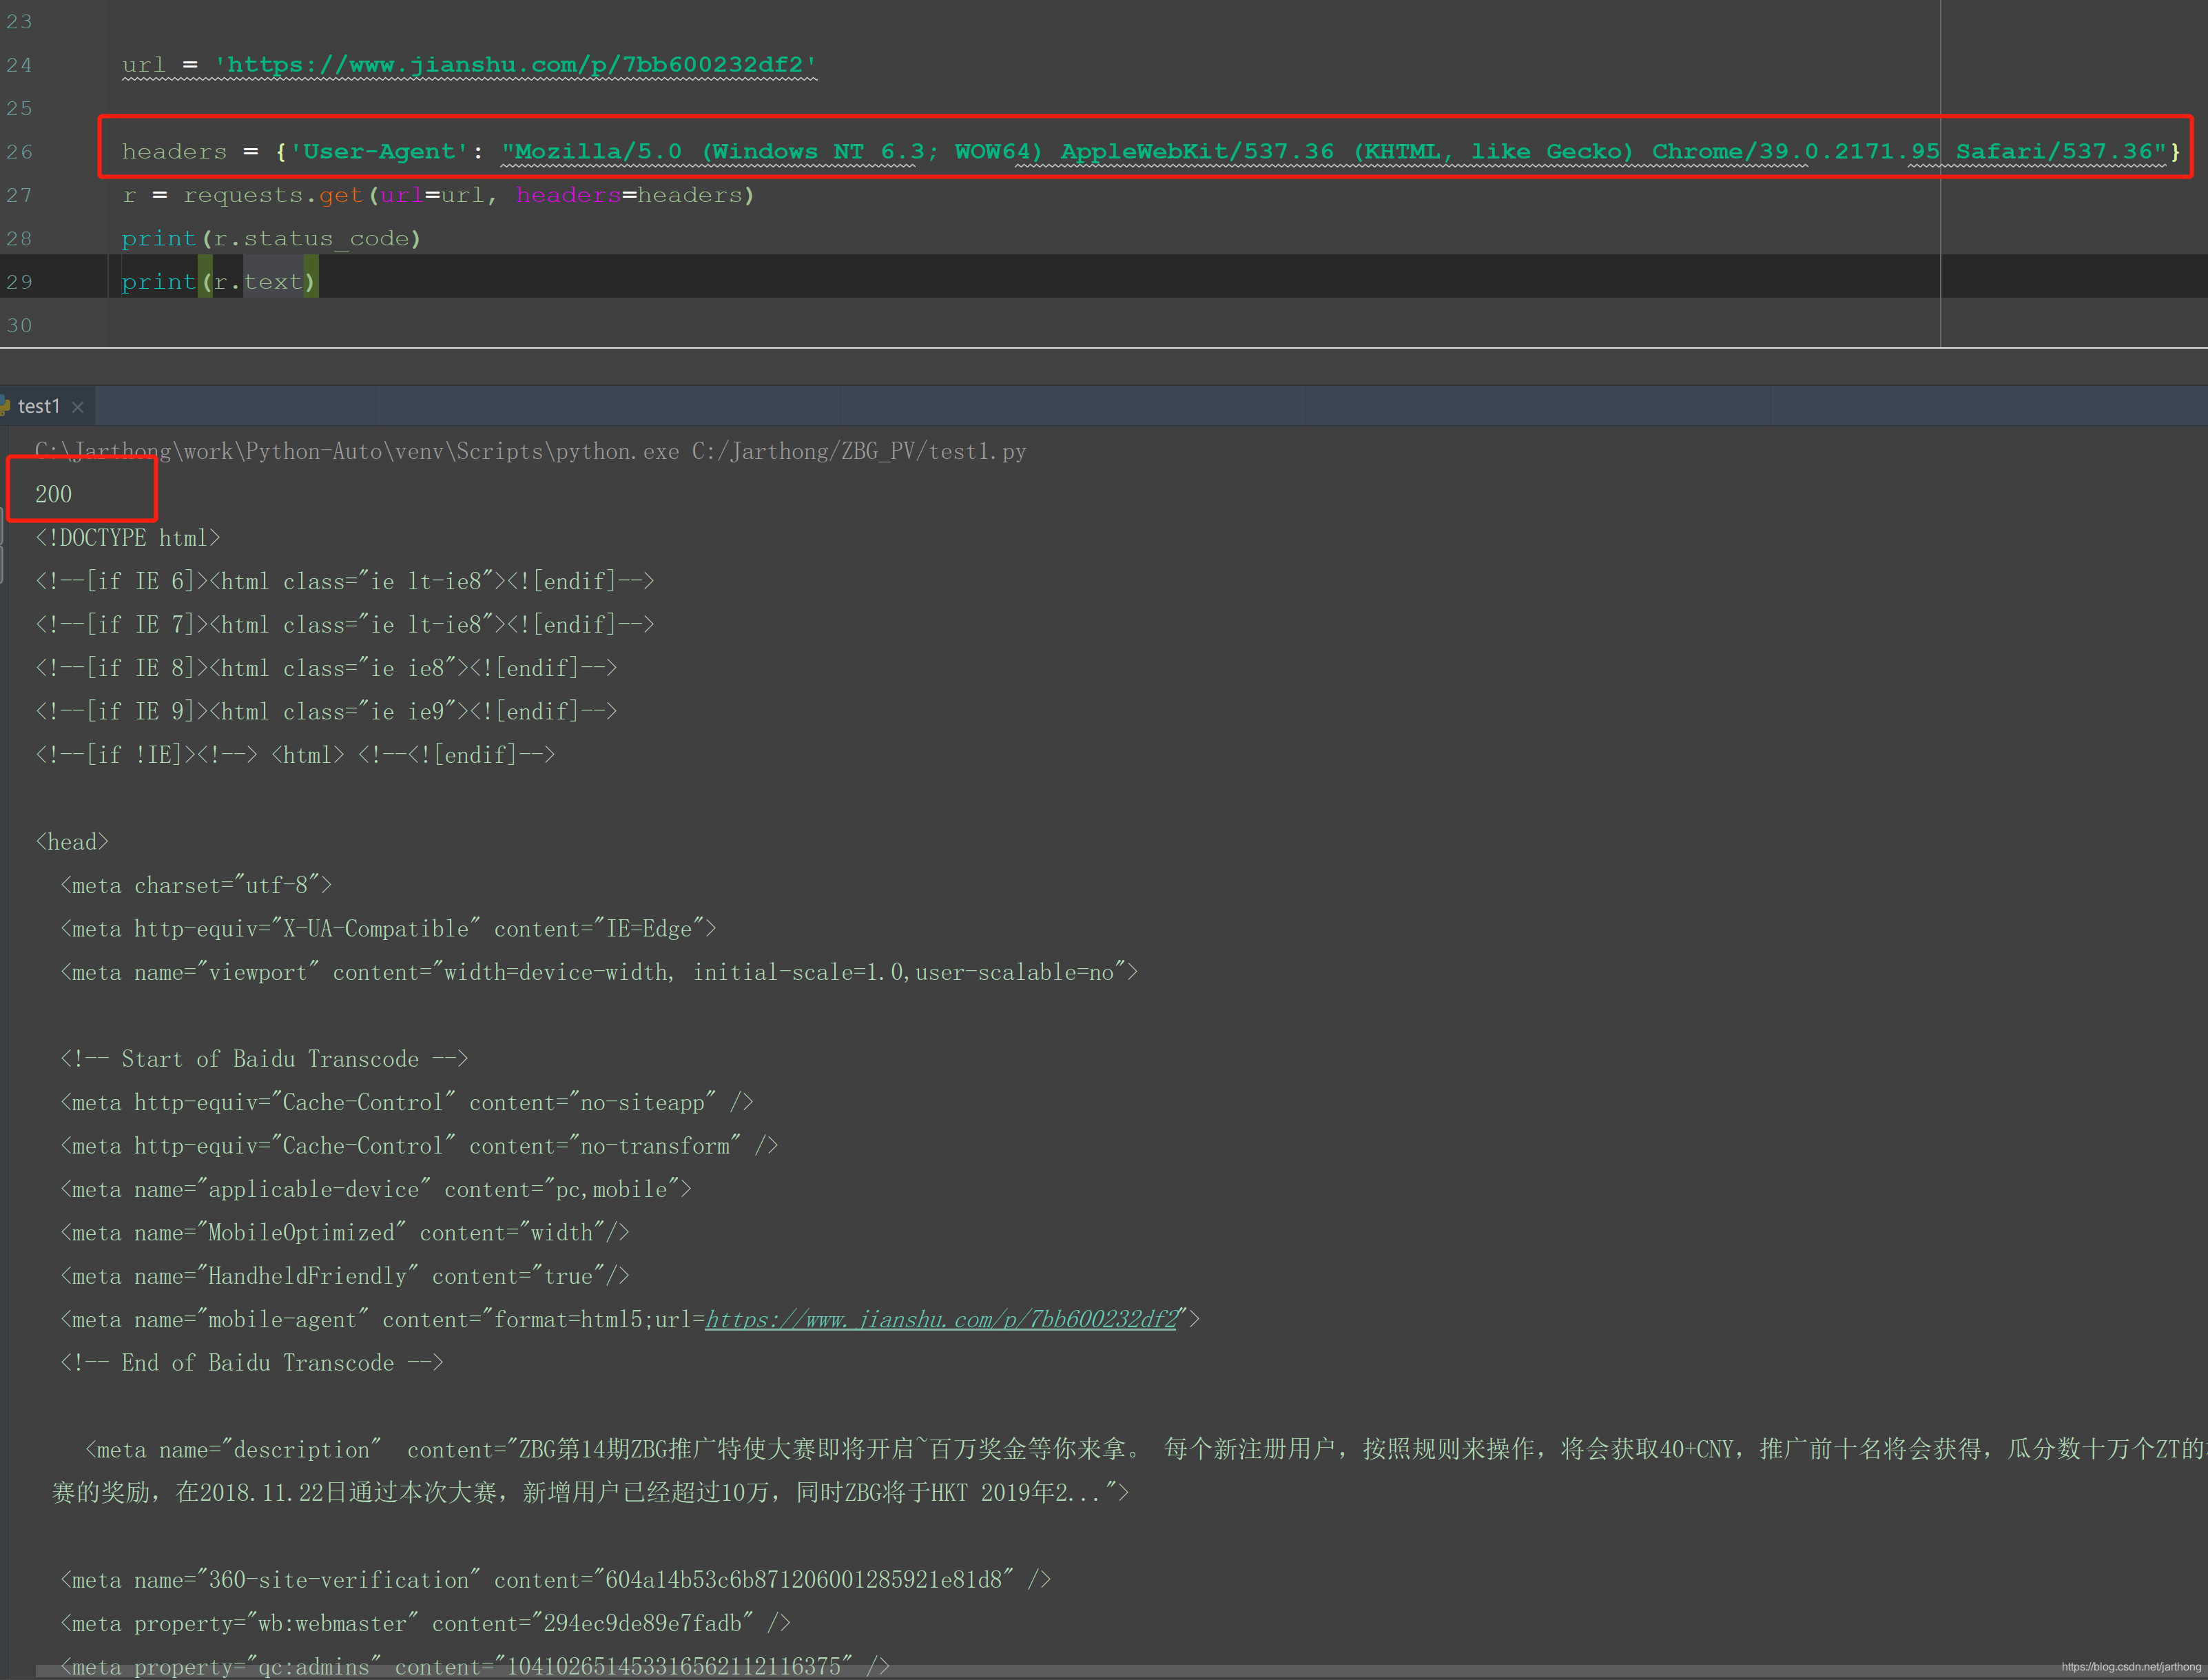
Task: Click gutter at line 29
Action: [x=19, y=282]
